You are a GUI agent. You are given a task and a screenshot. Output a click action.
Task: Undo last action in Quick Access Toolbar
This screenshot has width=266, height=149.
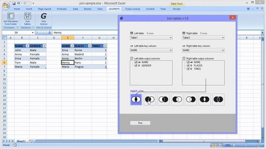click(x=18, y=3)
